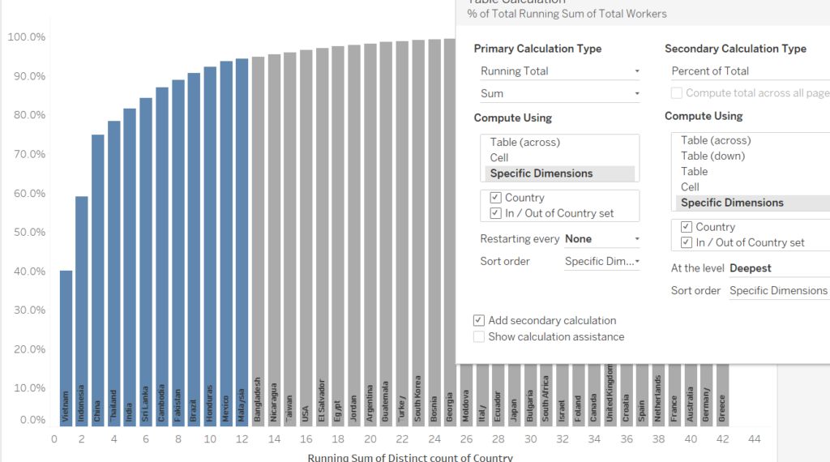Enable Show calculation assistance
The width and height of the screenshot is (830, 462).
(x=479, y=336)
